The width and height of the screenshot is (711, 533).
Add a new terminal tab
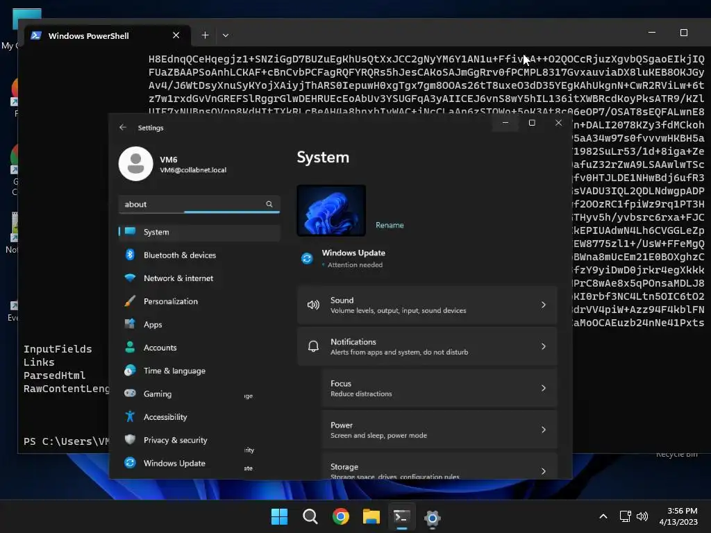point(205,35)
